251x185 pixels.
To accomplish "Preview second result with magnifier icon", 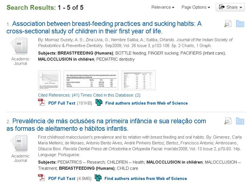I will (x=228, y=121).
